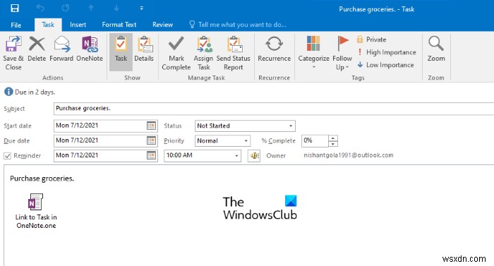
Task: Open the File menu
Action: pyautogui.click(x=16, y=25)
